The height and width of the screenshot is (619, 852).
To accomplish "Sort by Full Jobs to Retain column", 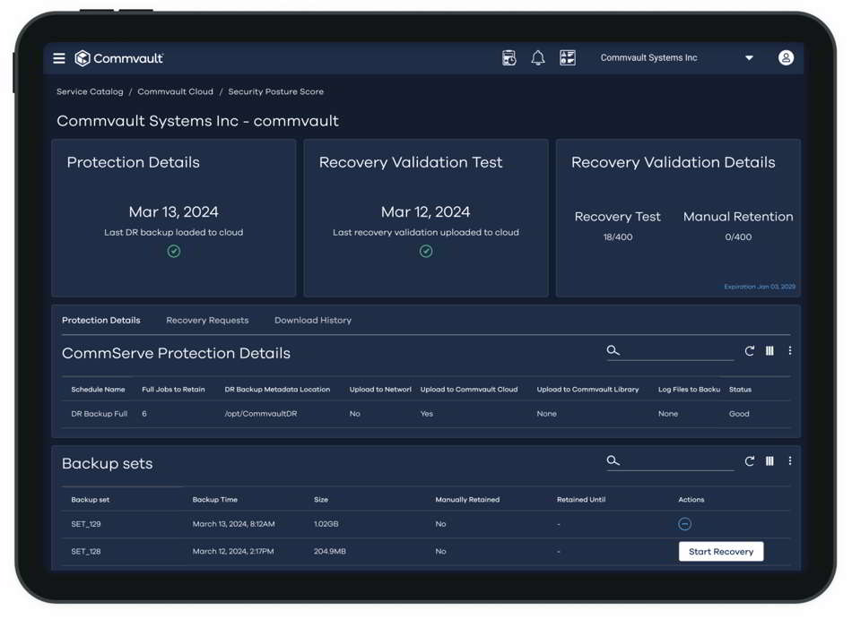I will pos(173,390).
